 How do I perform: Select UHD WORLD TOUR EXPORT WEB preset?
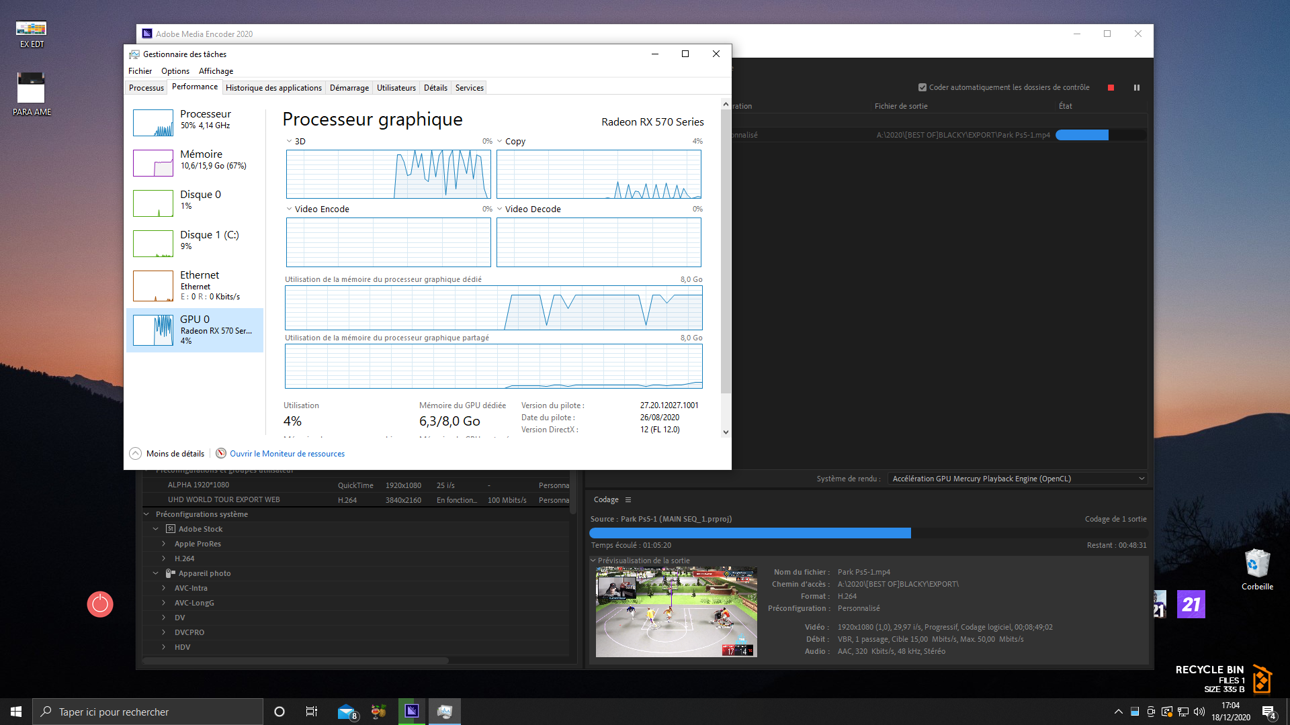(356, 499)
